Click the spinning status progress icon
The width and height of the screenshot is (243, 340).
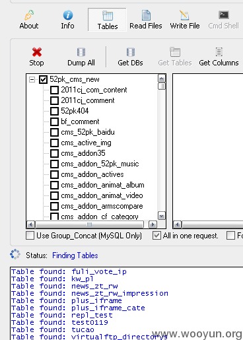(15, 254)
